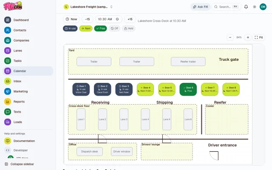This screenshot has height=170, width=272.
Task: Select the free Door 6
Action: (x=188, y=89)
